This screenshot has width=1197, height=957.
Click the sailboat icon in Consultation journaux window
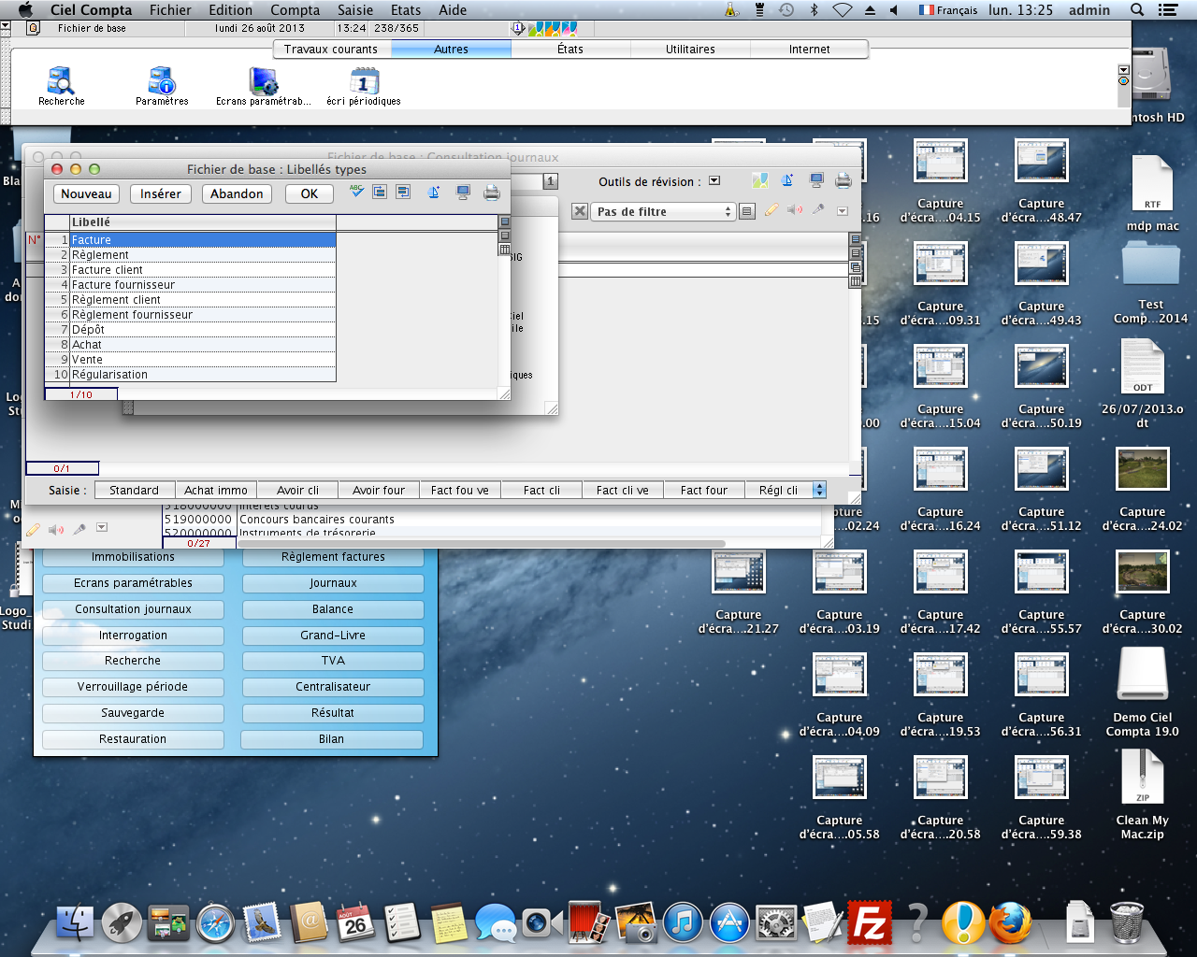tap(787, 180)
